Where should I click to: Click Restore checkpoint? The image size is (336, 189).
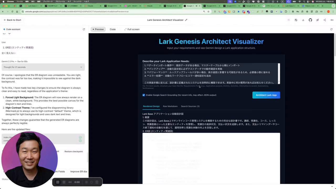(73, 151)
